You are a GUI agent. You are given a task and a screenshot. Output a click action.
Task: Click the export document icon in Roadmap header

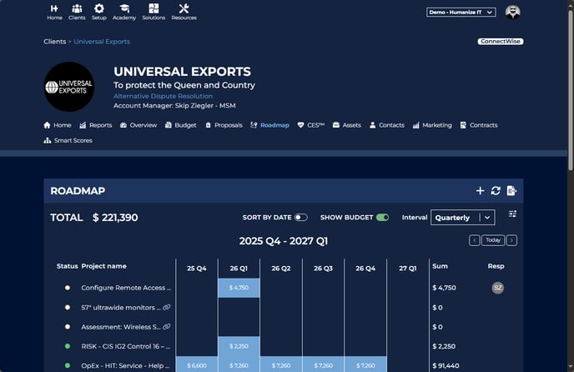click(511, 191)
